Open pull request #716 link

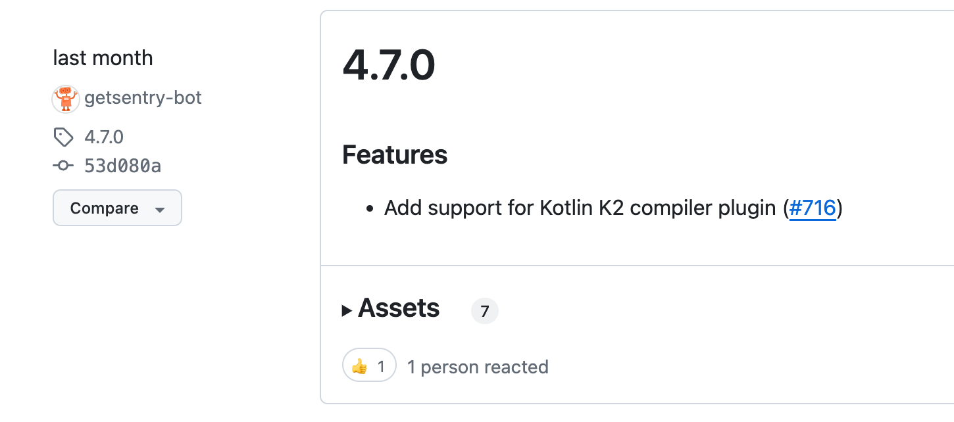[813, 208]
